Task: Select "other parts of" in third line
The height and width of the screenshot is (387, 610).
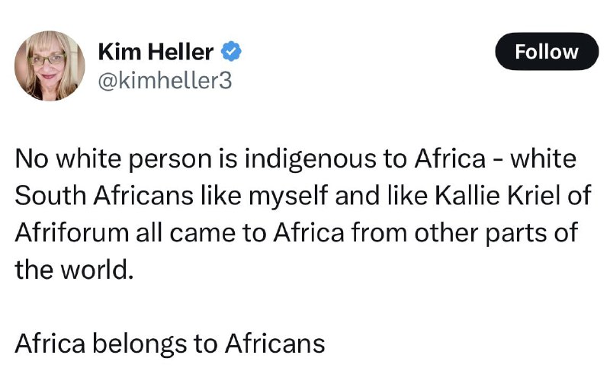Action: (x=496, y=233)
